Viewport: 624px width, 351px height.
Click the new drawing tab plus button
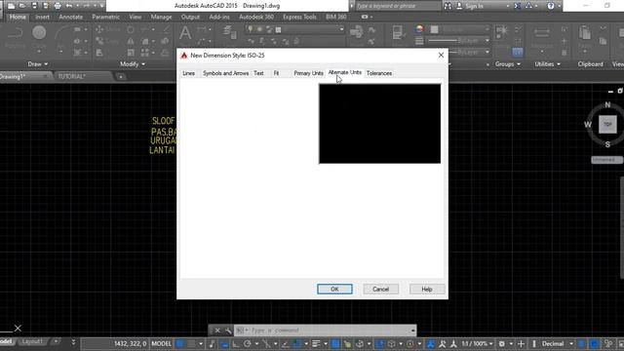click(x=121, y=76)
